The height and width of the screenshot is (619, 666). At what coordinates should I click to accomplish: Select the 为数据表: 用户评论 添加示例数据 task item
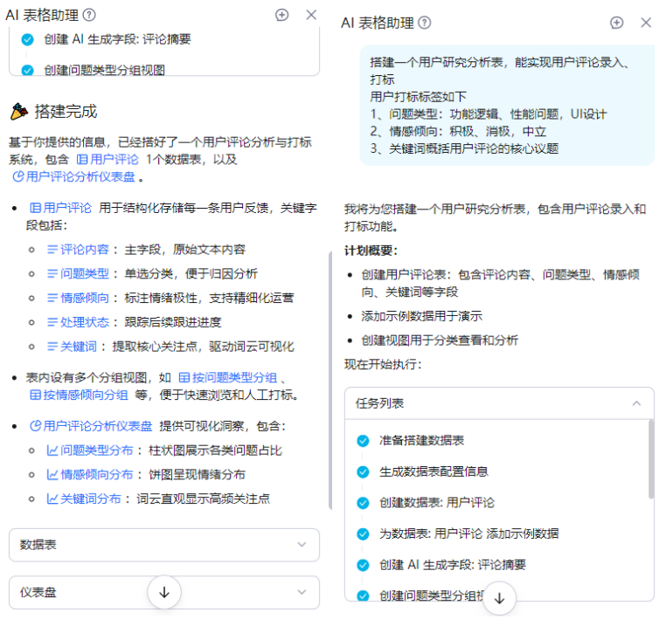[x=468, y=533]
